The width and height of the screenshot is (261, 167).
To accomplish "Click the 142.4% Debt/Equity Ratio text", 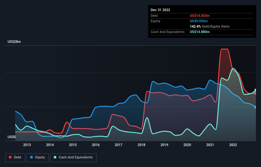I will coord(209,26).
